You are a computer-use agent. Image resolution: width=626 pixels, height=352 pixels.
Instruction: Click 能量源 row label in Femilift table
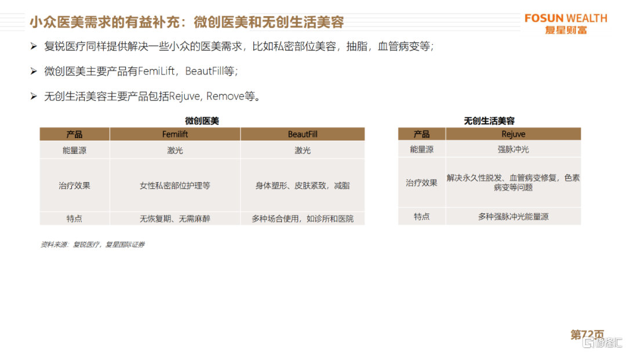(x=75, y=150)
